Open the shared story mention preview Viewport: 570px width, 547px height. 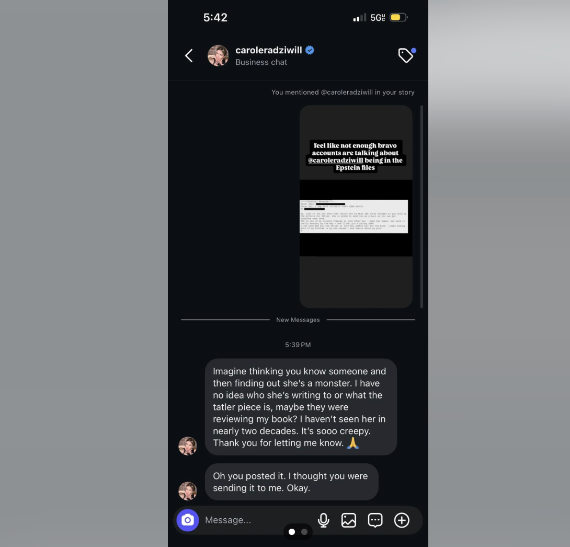pos(356,207)
